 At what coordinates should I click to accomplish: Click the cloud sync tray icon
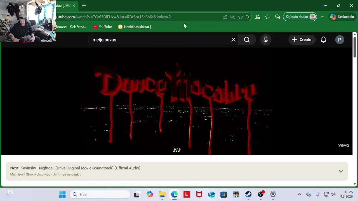(x=308, y=194)
